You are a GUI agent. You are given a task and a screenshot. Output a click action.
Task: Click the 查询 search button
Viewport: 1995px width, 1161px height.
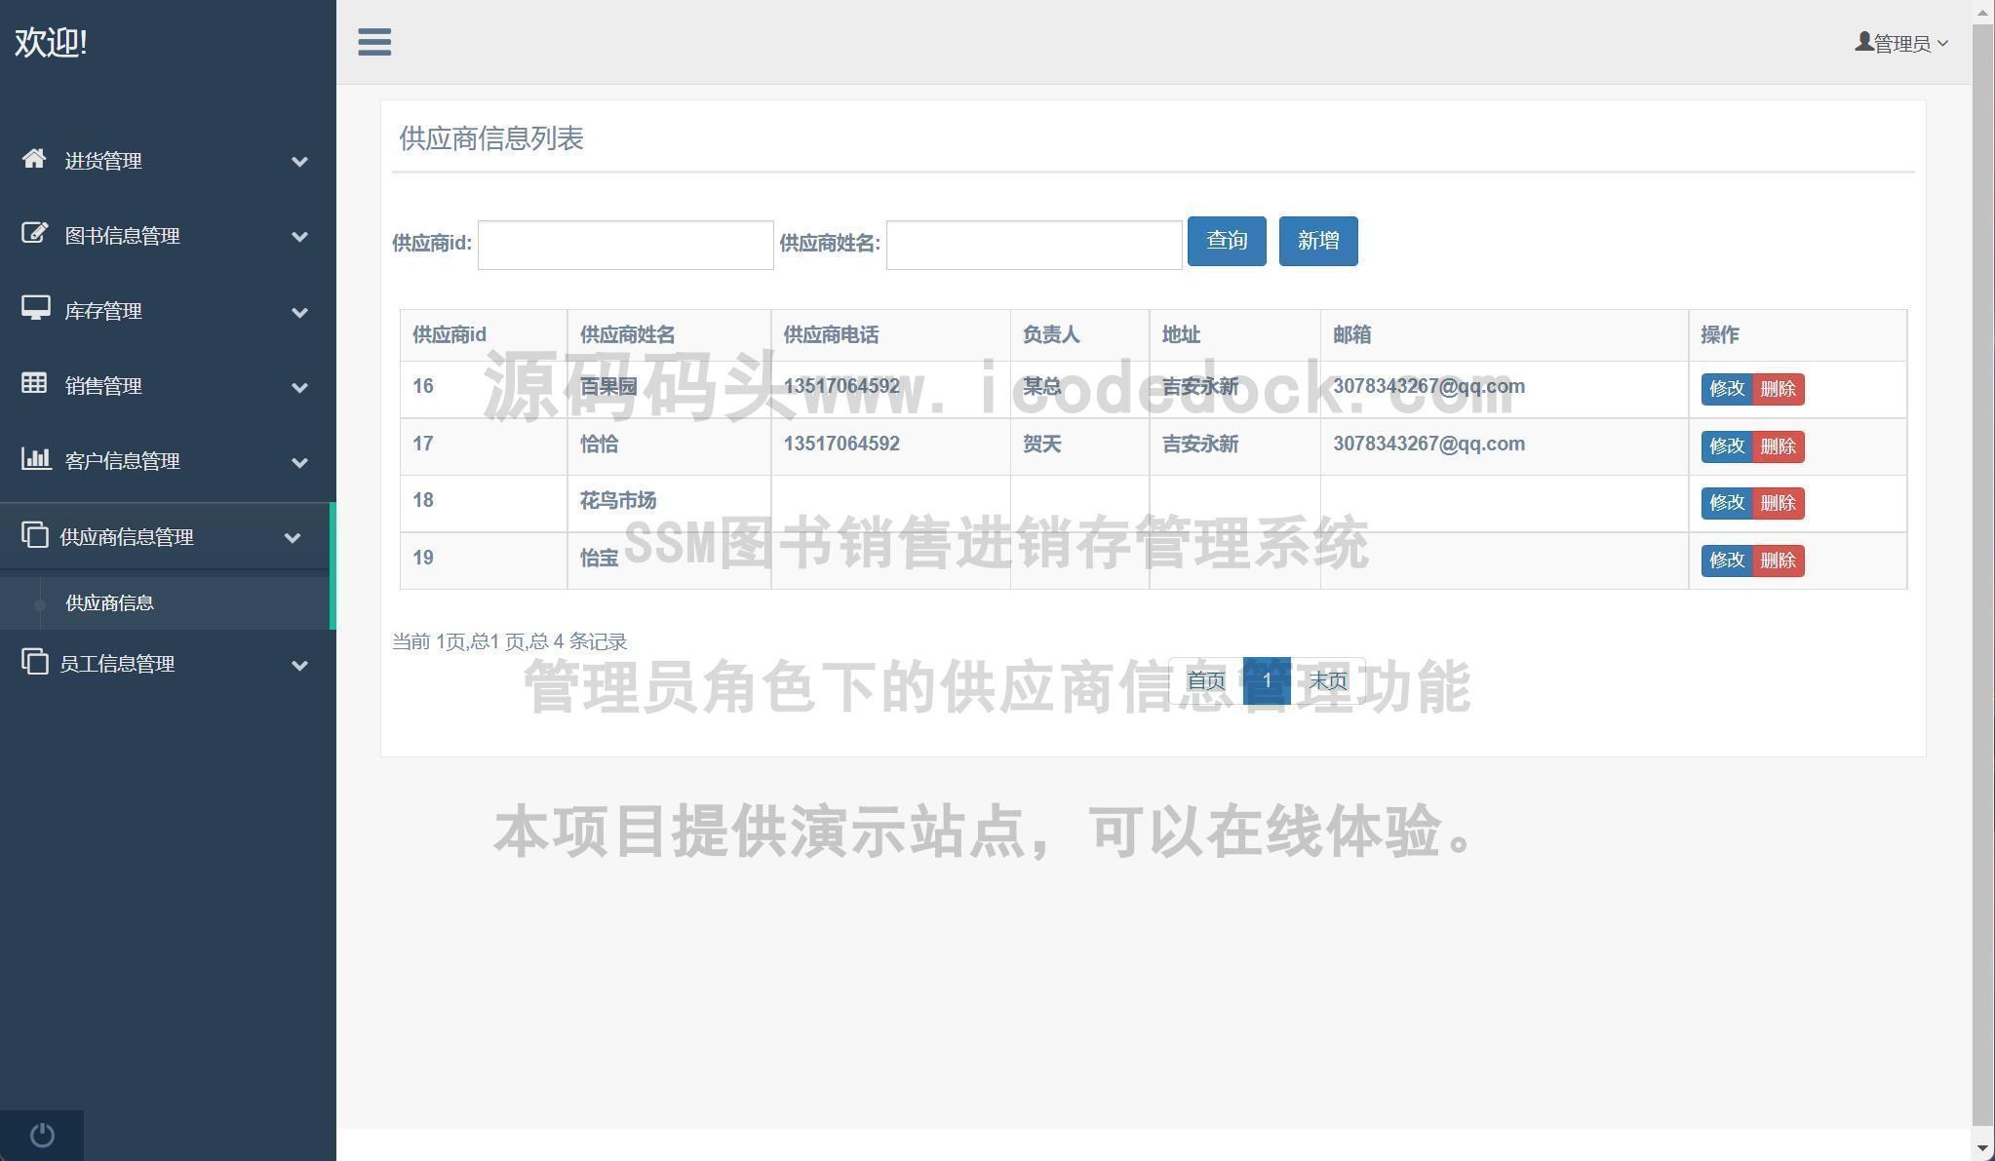coord(1226,241)
